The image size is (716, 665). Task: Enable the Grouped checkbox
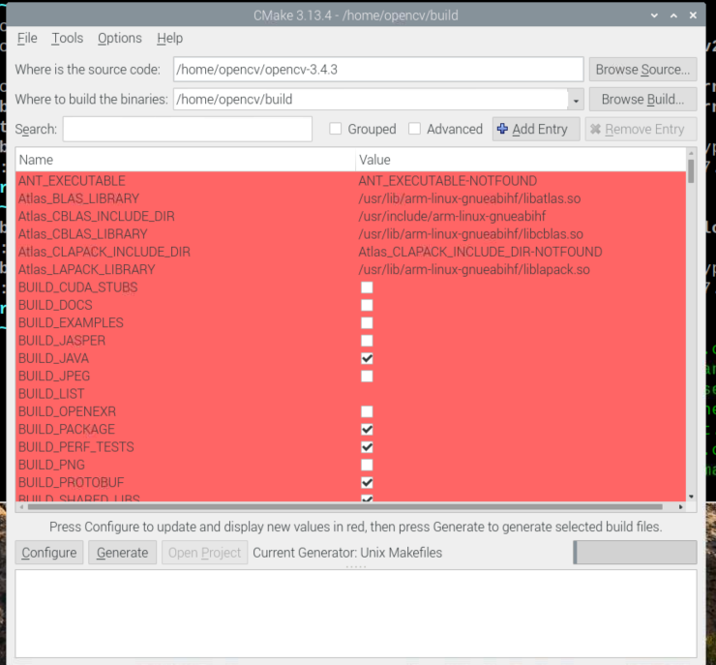click(336, 129)
